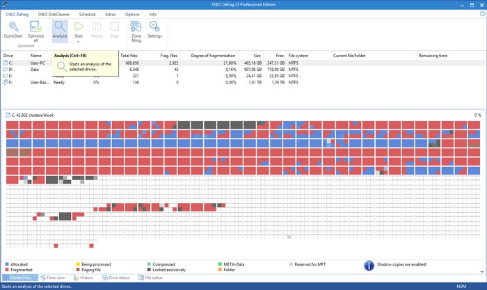
Task: Click the Stop icon
Action: (114, 26)
